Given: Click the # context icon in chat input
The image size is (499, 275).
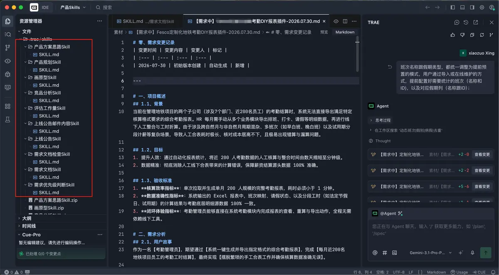Looking at the screenshot, I should (x=385, y=253).
